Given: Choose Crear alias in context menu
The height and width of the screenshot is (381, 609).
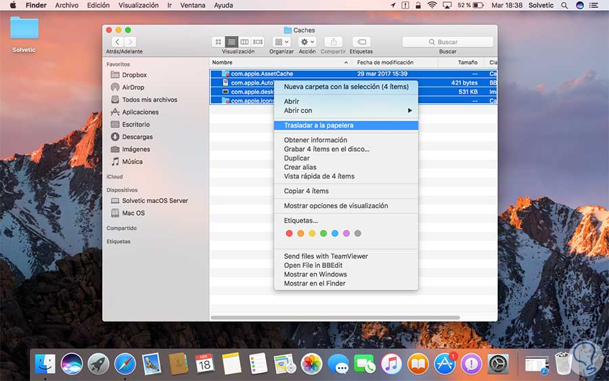Looking at the screenshot, I should click(346, 167).
